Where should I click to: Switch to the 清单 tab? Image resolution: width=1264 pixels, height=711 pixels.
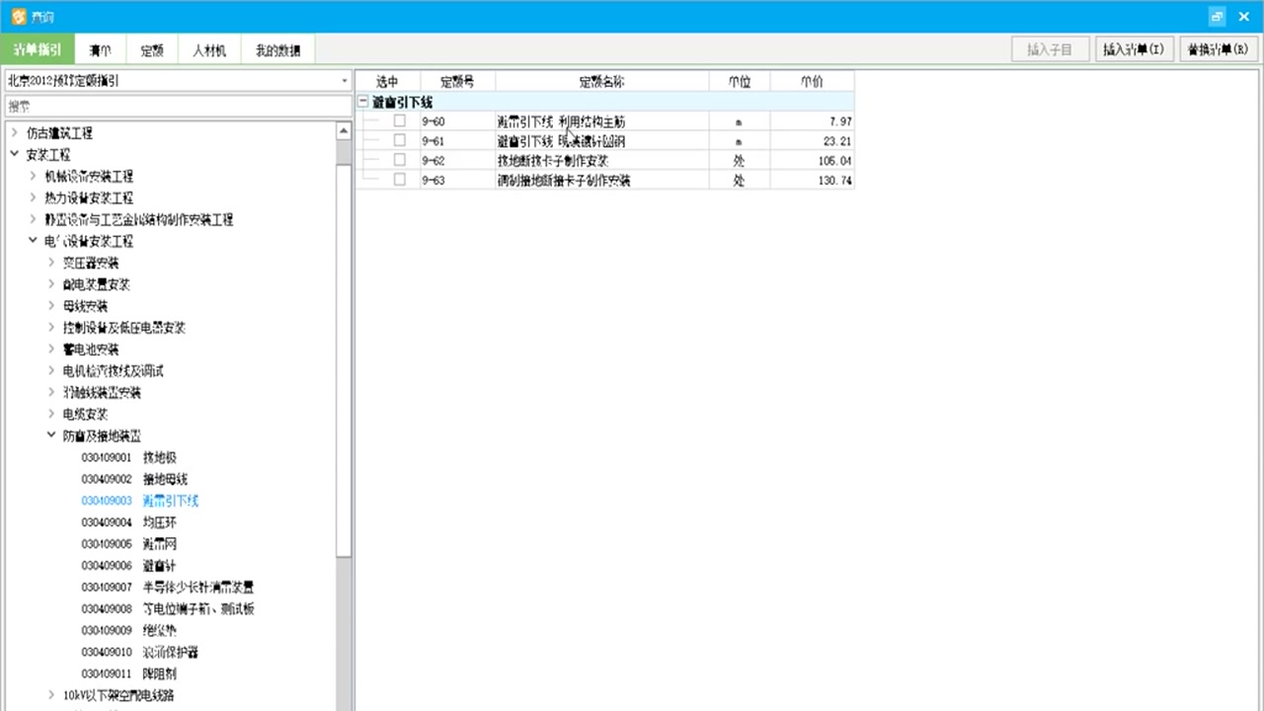pyautogui.click(x=100, y=50)
